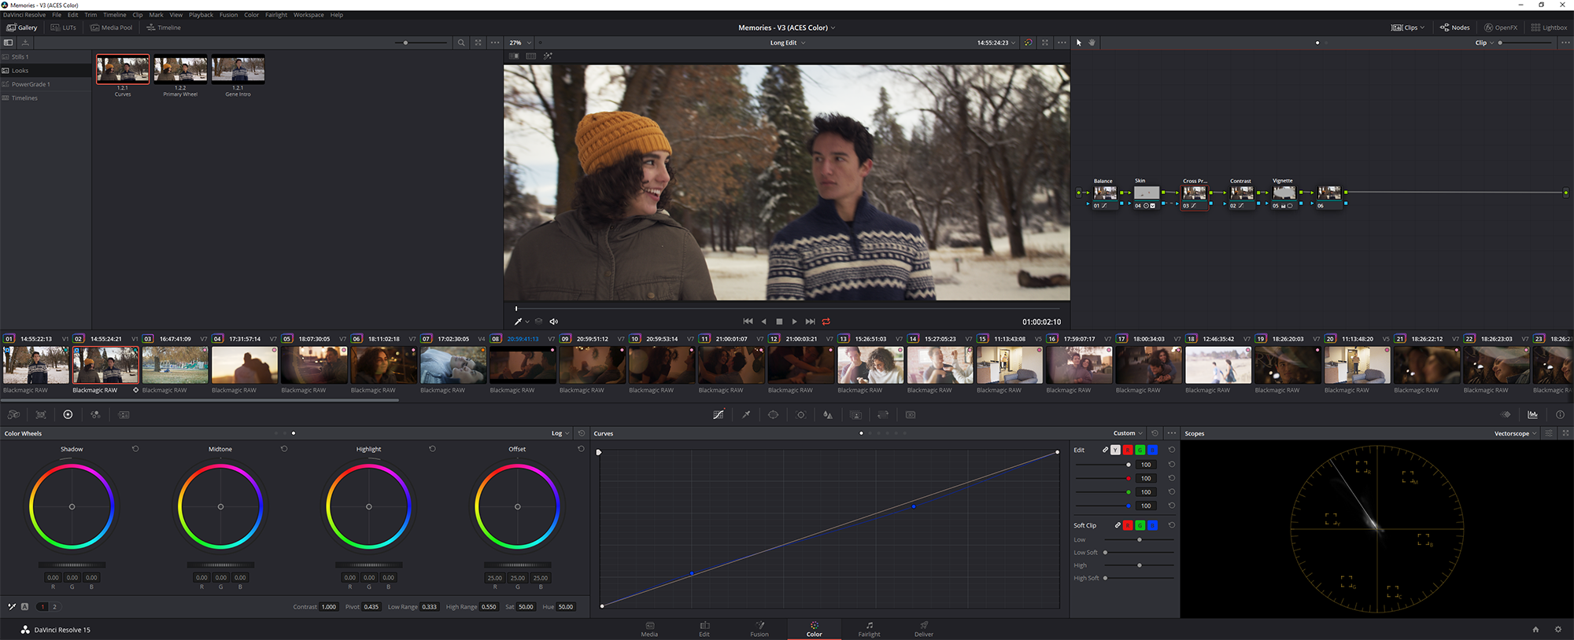
Task: Open the Vectorscope type dropdown
Action: pos(1515,433)
